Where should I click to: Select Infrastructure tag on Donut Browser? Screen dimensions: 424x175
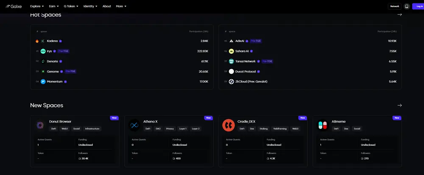(92, 129)
